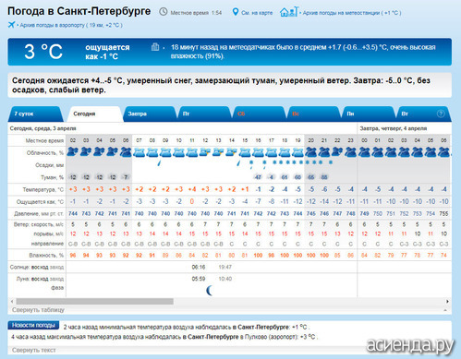Click the horizontal scrollbar thumb
461x359 pixels.
pyautogui.click(x=94, y=302)
